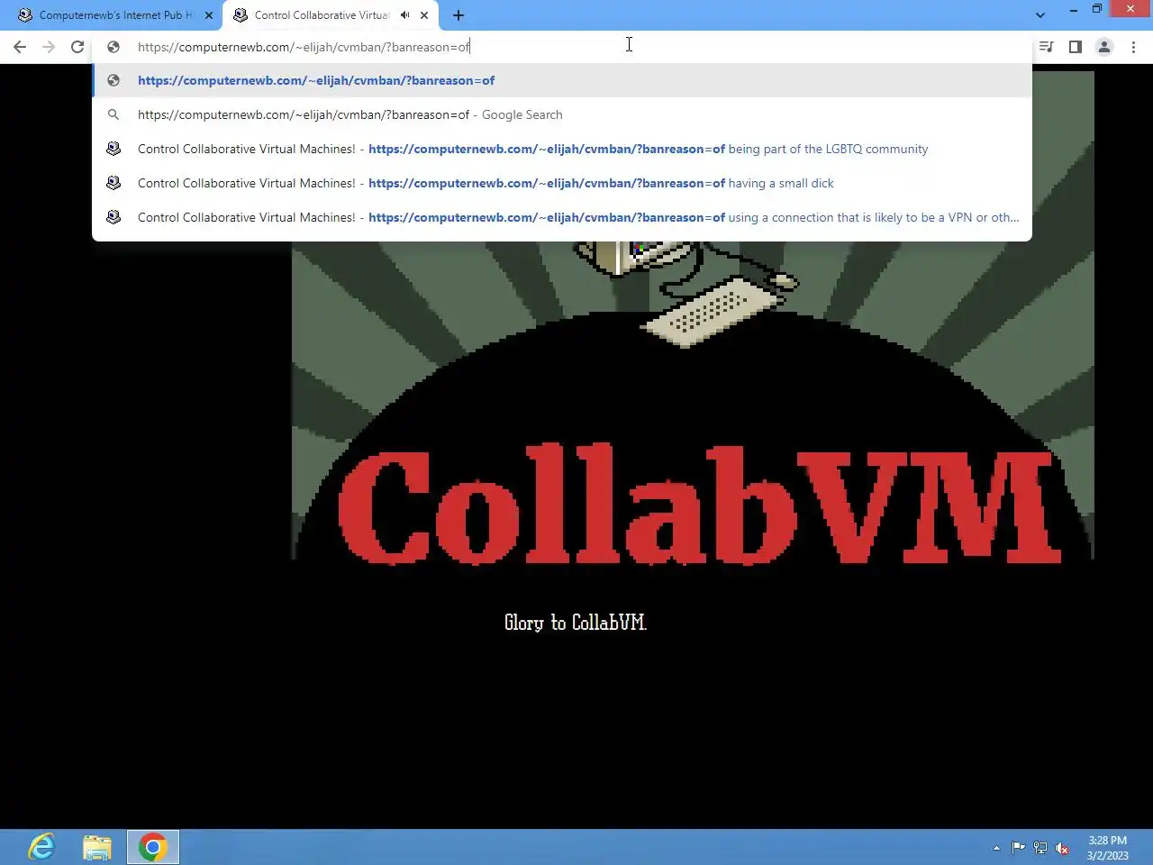The height and width of the screenshot is (865, 1153).
Task: Click the magnifier icon of the Google Search row
Action: pyautogui.click(x=113, y=114)
